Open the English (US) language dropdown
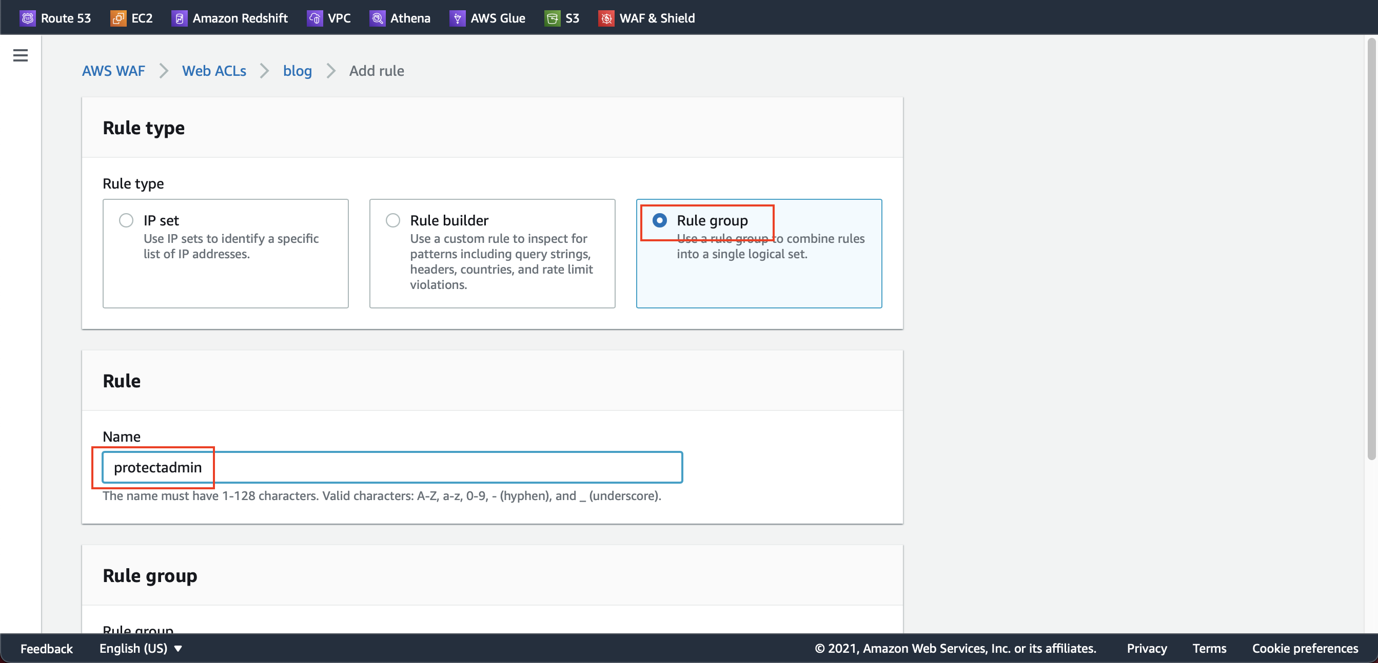This screenshot has height=663, width=1378. pyautogui.click(x=141, y=648)
